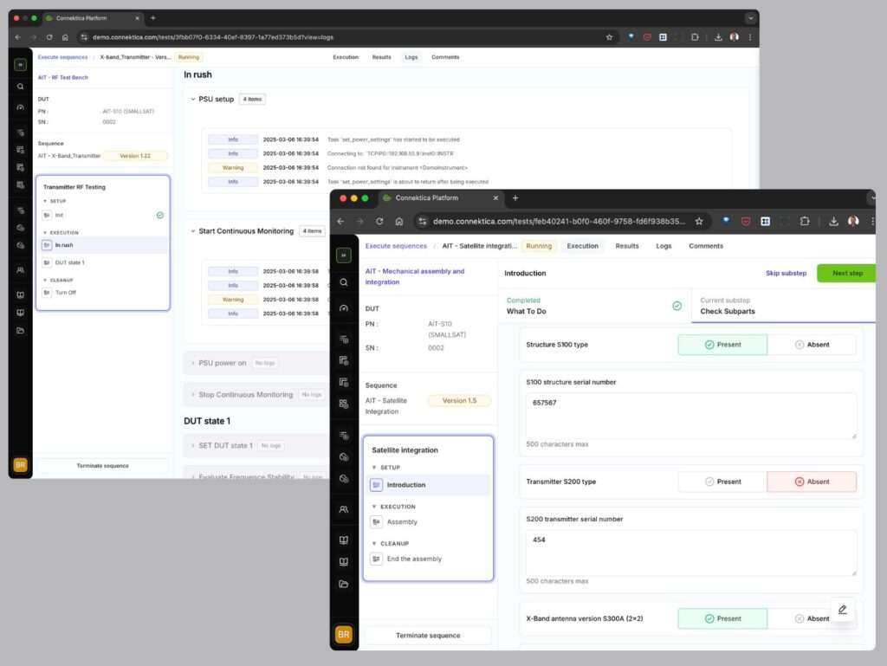Viewport: 887px width, 666px height.
Task: Click users icon in back window sidebar
Action: point(21,270)
